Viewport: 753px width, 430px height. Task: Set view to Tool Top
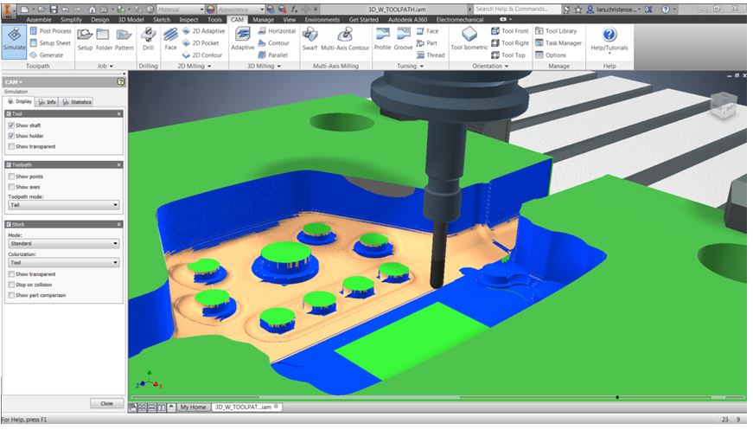click(x=508, y=55)
